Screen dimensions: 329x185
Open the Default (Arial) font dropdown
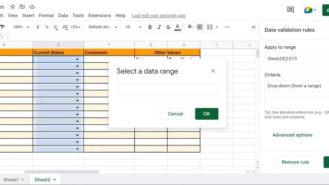(x=103, y=27)
